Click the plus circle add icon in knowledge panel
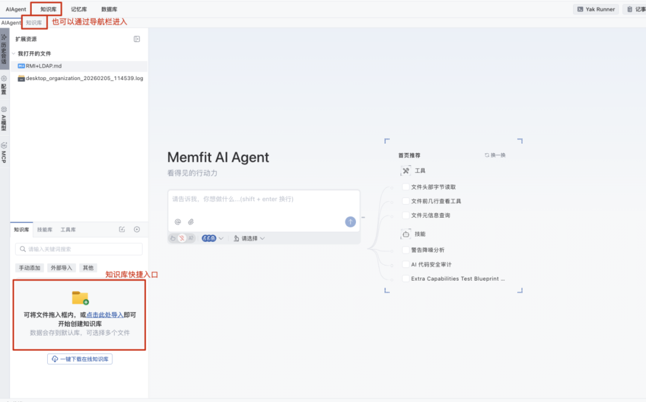Viewport: 646px width, 402px height. [137, 230]
